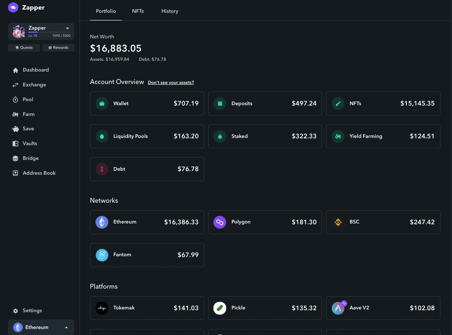Click the Farm tractor icon

pos(16,114)
